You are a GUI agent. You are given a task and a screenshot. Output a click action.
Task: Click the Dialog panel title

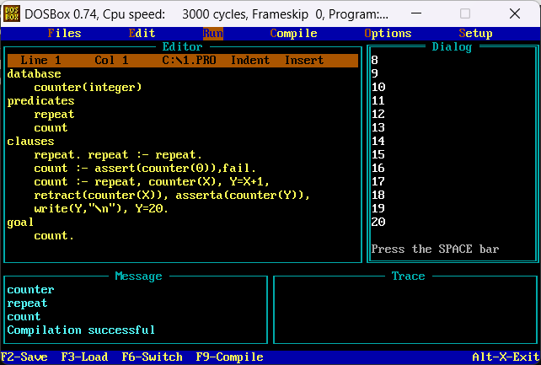tap(452, 46)
